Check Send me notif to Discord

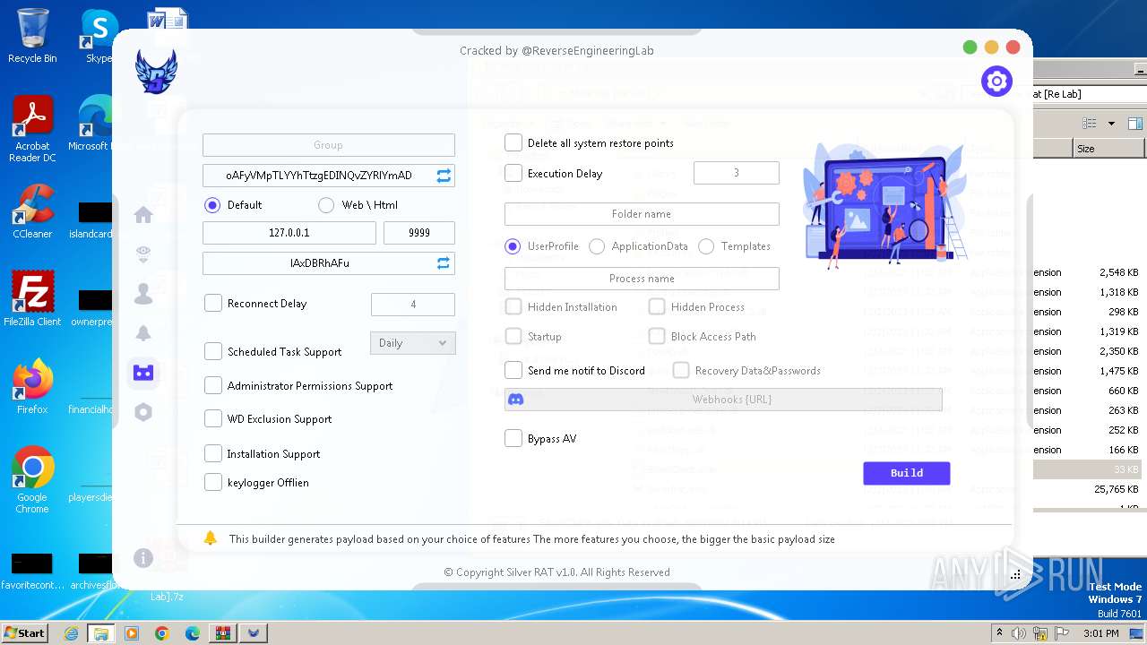[x=513, y=371]
